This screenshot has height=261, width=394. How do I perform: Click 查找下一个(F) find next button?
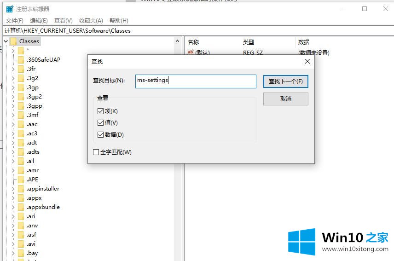coord(286,81)
